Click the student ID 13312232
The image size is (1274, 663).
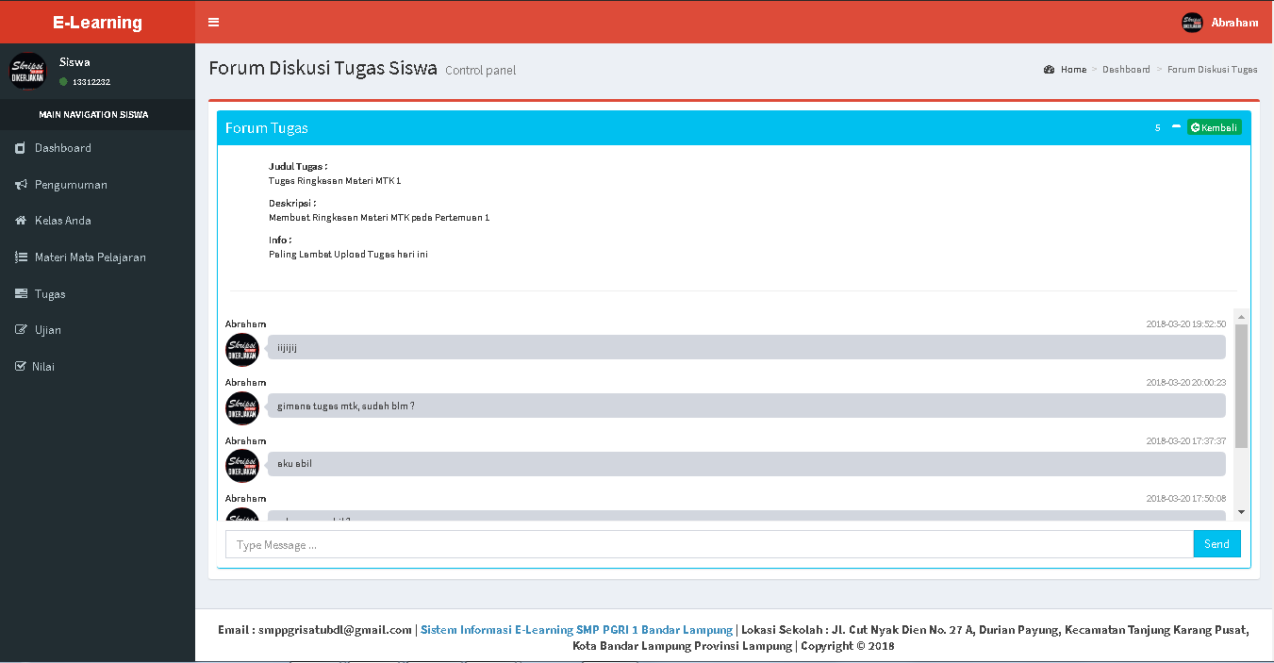coord(91,82)
